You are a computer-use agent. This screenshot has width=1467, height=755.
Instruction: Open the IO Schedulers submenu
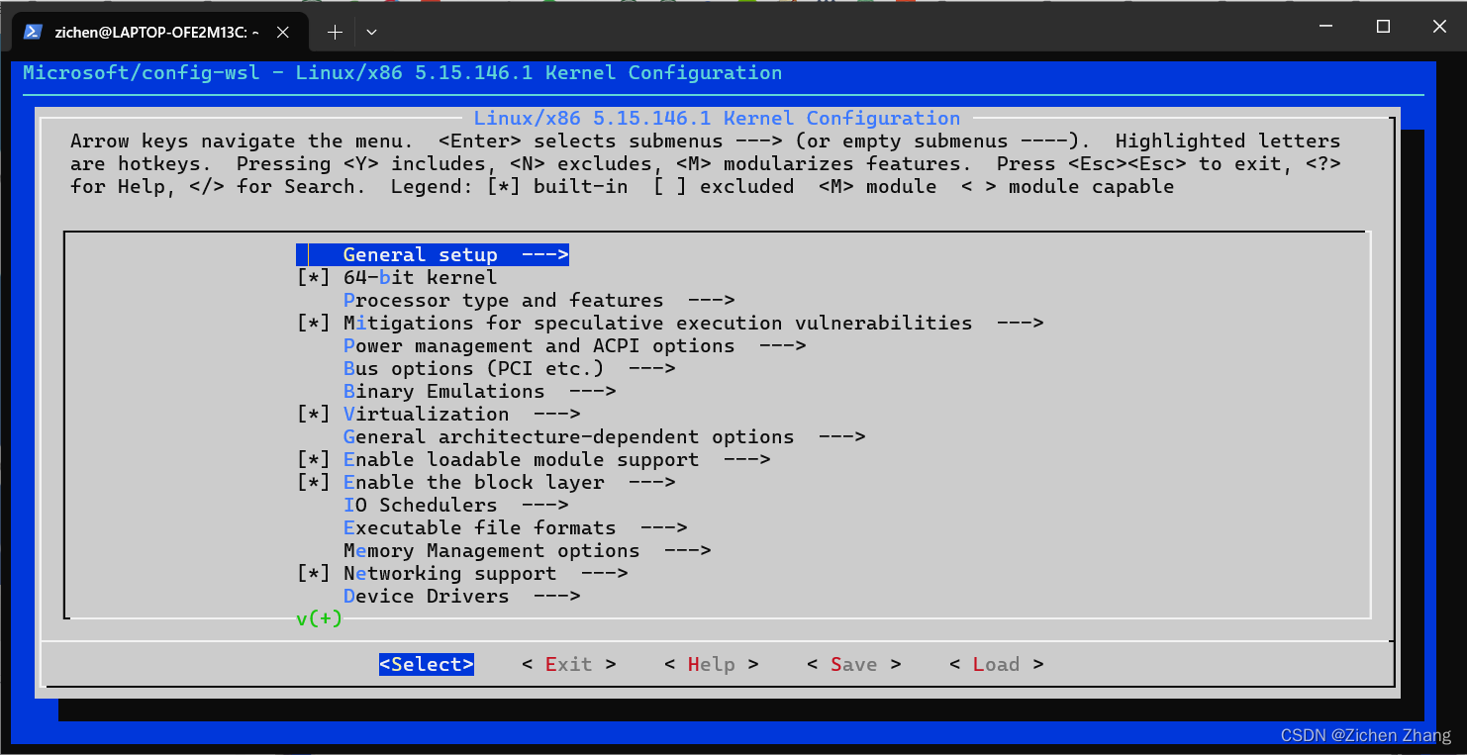click(455, 505)
